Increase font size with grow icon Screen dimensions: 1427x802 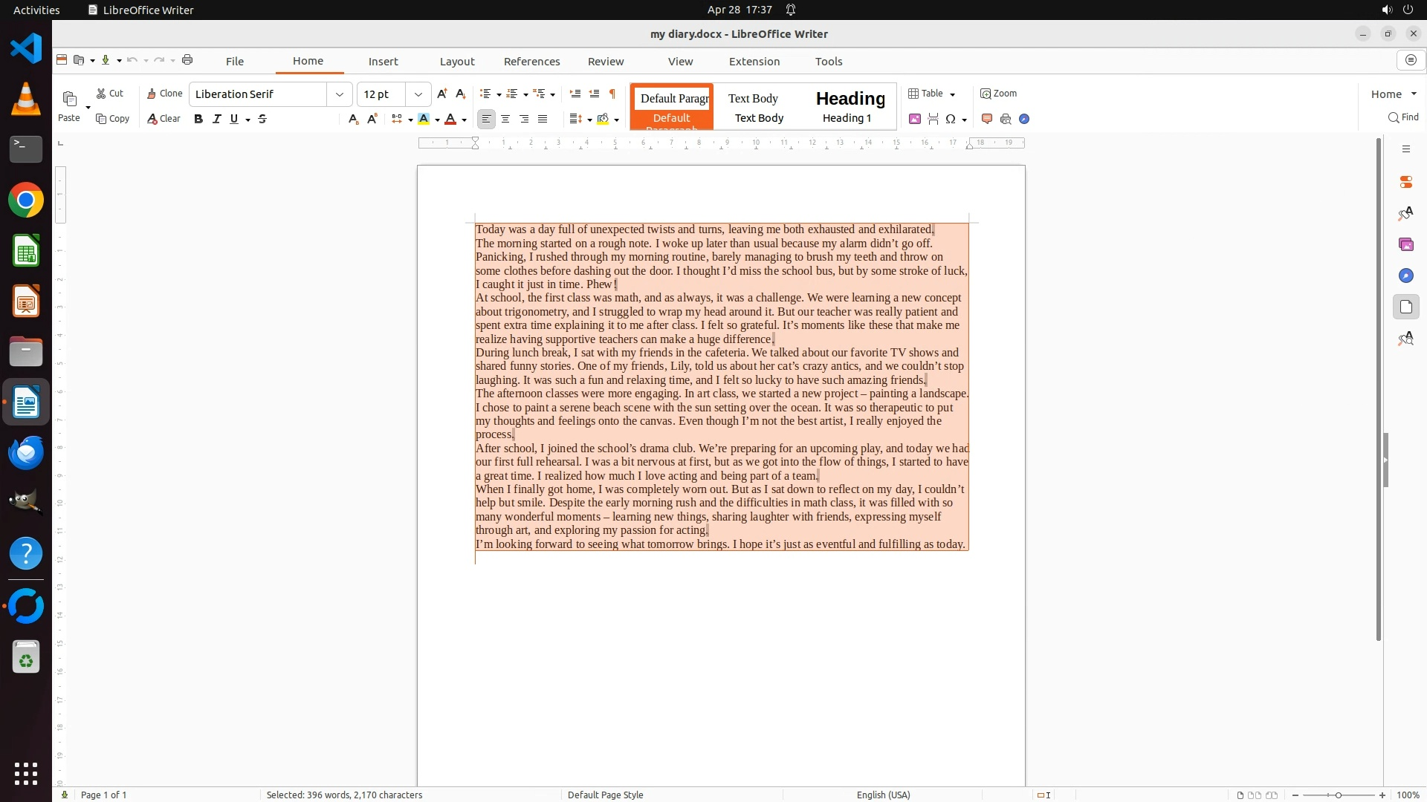pyautogui.click(x=442, y=94)
